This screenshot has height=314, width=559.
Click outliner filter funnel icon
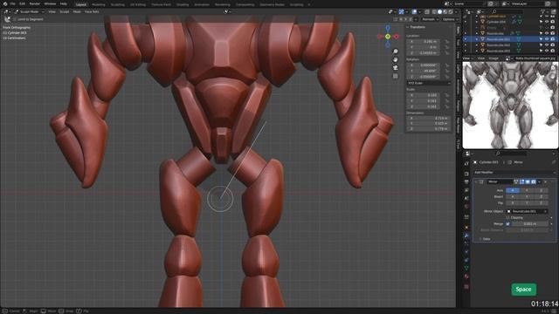(543, 11)
